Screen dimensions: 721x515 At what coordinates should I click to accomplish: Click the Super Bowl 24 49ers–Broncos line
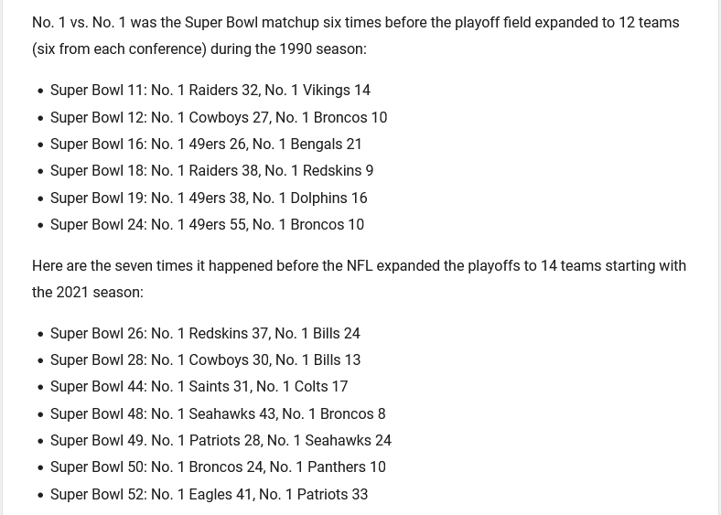click(207, 224)
